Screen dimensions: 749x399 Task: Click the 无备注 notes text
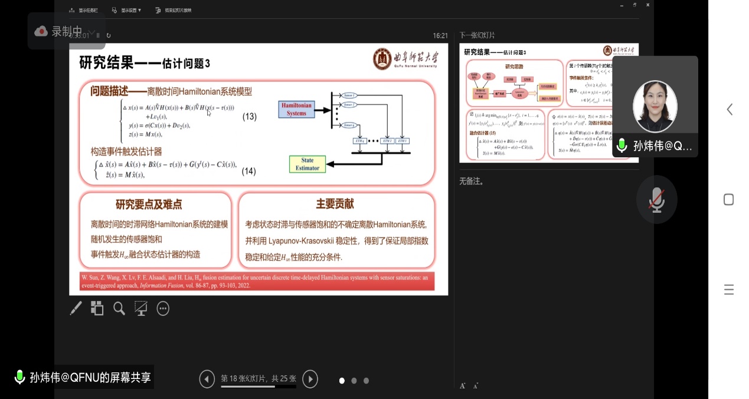tap(472, 182)
